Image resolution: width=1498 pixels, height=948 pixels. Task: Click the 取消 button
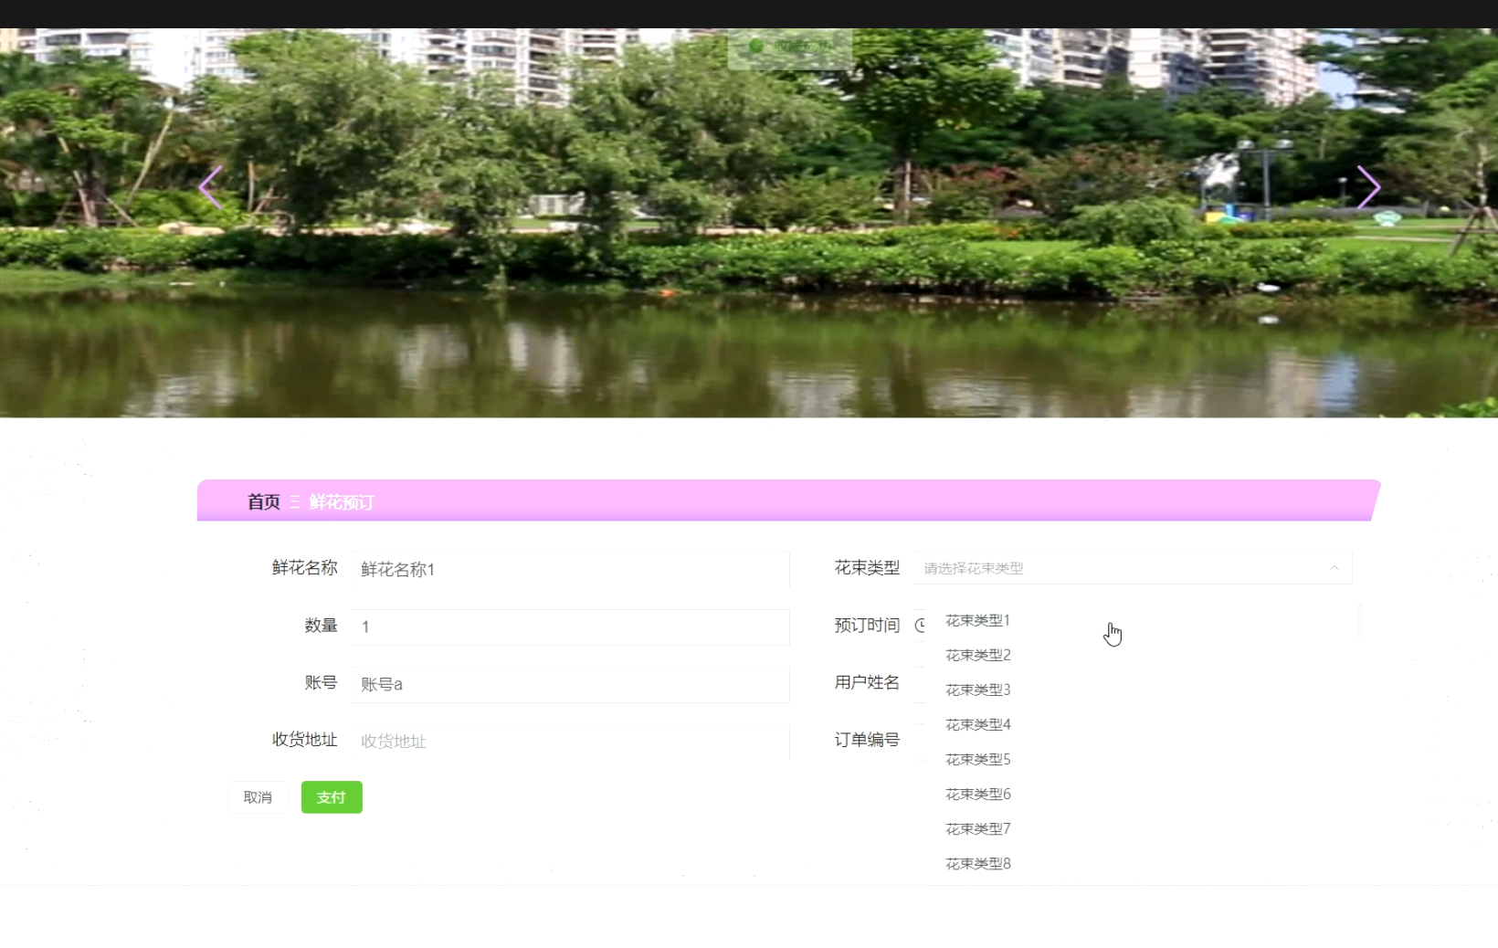point(258,797)
